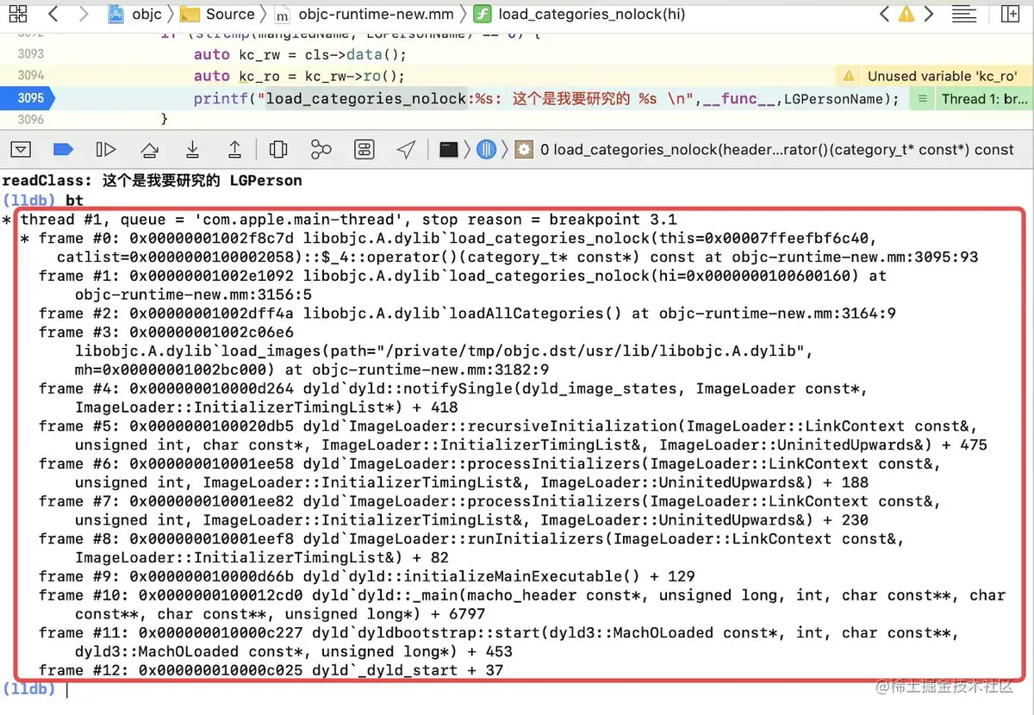Open simulate location arrow
Viewport: 1034px width, 715px height.
pyautogui.click(x=407, y=150)
